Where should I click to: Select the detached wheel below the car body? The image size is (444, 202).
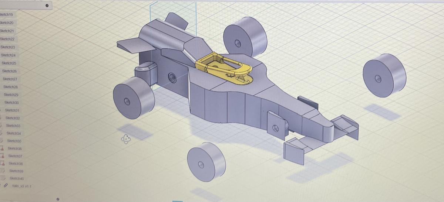(206, 161)
